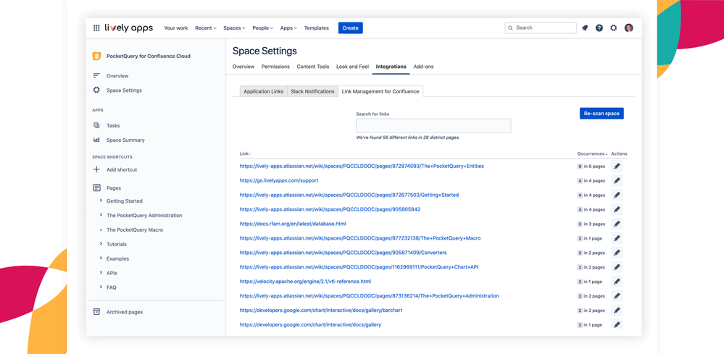The height and width of the screenshot is (354, 724).
Task: Switch to the Content Tools tab
Action: [312, 67]
